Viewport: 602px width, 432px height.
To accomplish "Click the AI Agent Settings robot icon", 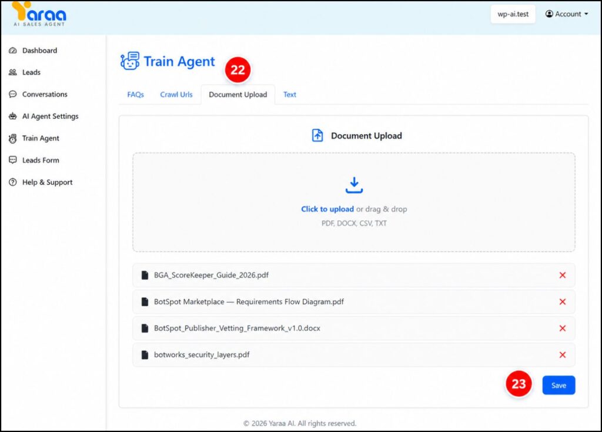I will point(13,116).
